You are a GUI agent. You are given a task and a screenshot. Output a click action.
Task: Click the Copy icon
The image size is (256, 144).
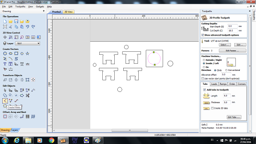(16, 27)
